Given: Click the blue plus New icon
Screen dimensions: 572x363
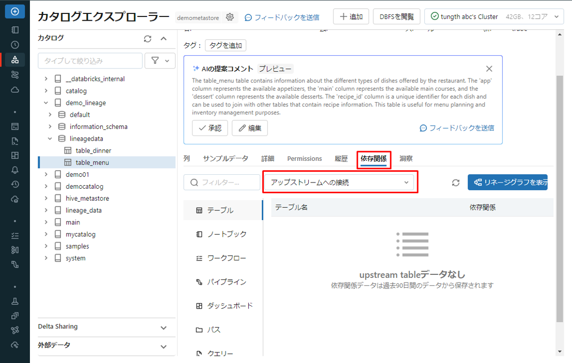Looking at the screenshot, I should pyautogui.click(x=15, y=11).
